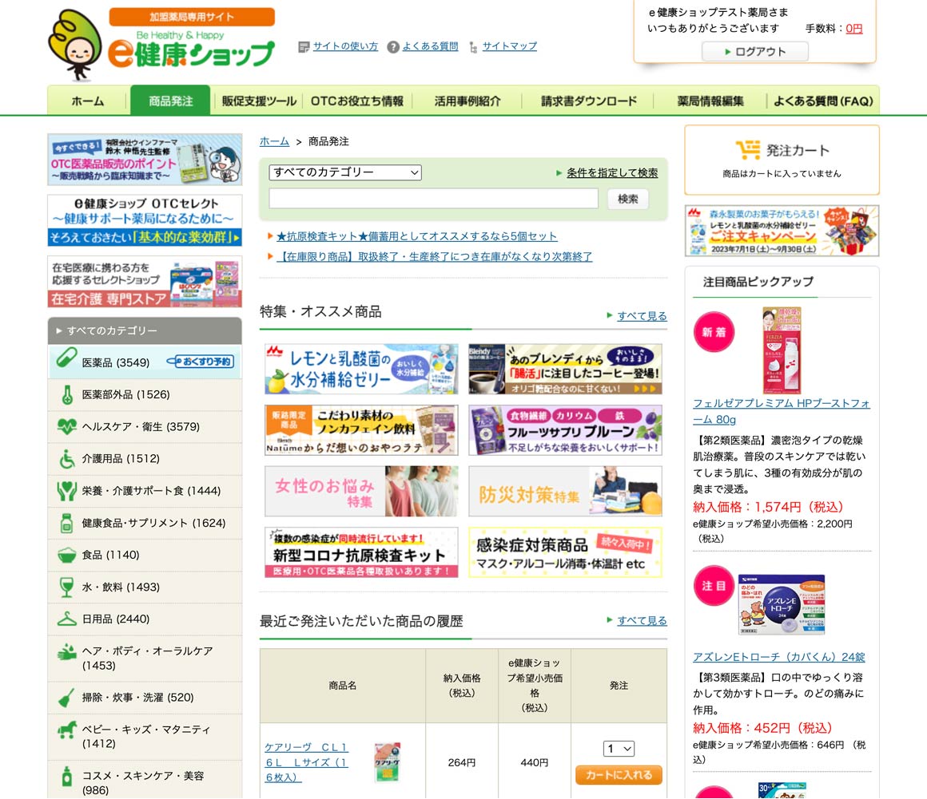This screenshot has height=799, width=927.
Task: Click the 介護用品 wheelchair icon
Action: pyautogui.click(x=67, y=459)
